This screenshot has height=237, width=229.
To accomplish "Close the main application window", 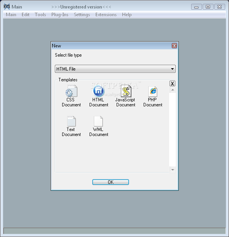I will pyautogui.click(x=220, y=7).
